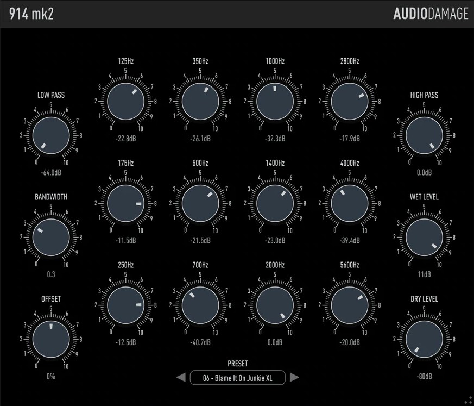The image size is (474, 406).
Task: Click the WET LEVEL knob
Action: coord(424,236)
